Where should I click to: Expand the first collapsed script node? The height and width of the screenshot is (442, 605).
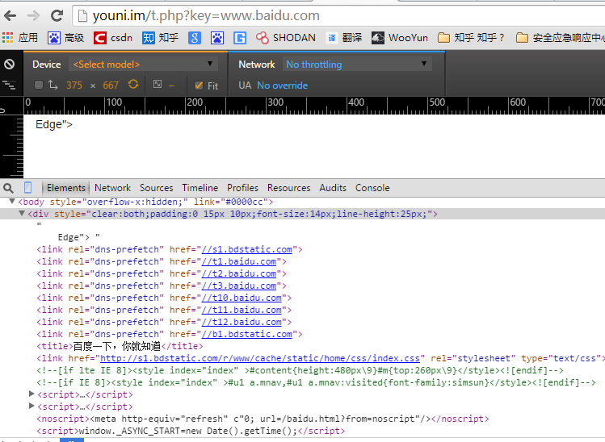(x=32, y=394)
